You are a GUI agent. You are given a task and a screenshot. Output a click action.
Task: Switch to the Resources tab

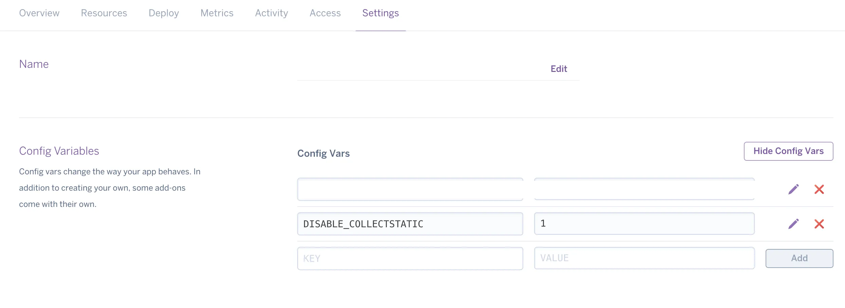pos(104,13)
